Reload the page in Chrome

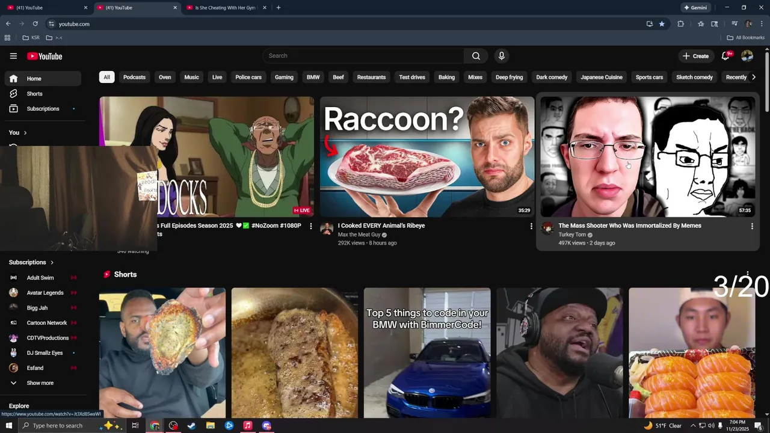35,24
